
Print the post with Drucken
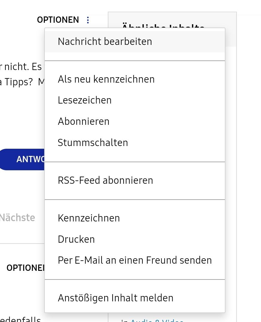click(76, 239)
